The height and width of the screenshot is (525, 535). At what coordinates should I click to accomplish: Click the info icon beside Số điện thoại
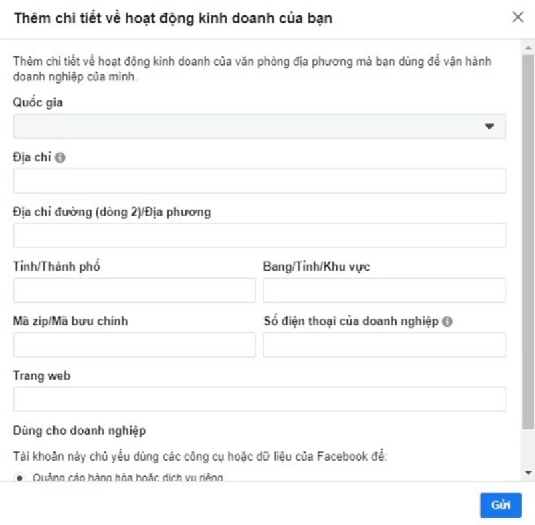click(x=447, y=321)
